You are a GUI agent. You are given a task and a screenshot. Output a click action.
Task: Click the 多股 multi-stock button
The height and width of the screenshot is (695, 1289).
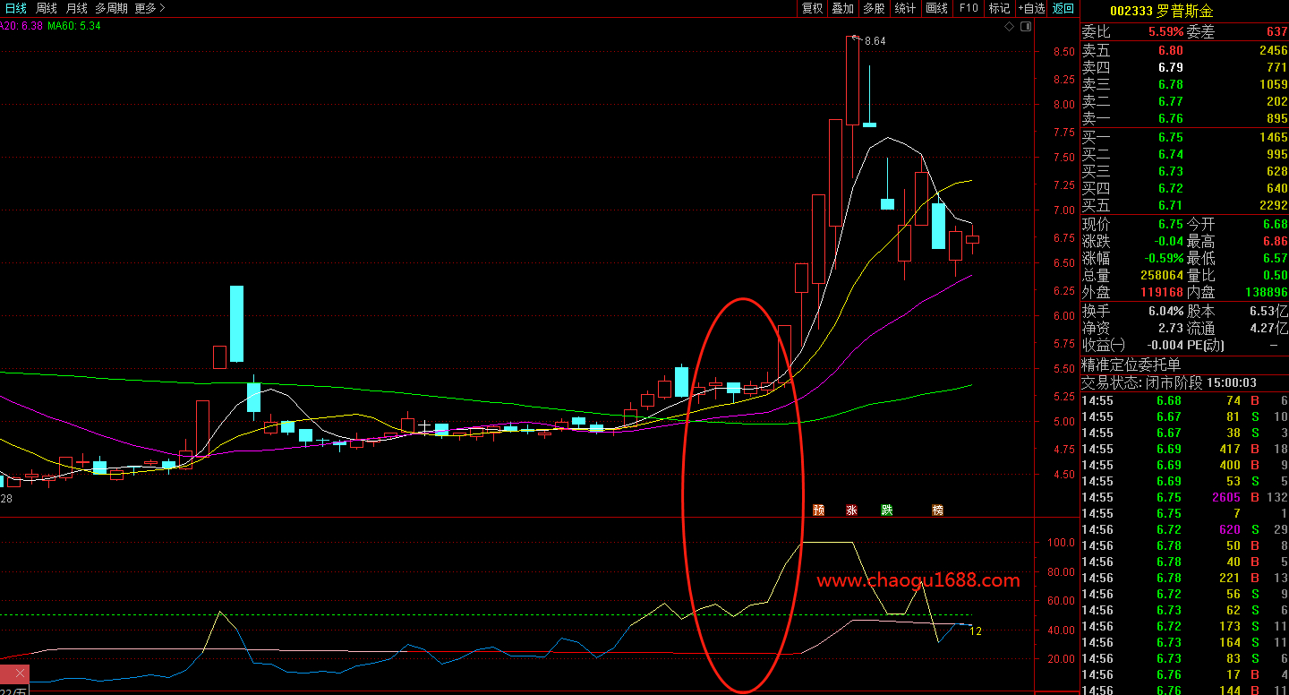coord(874,8)
